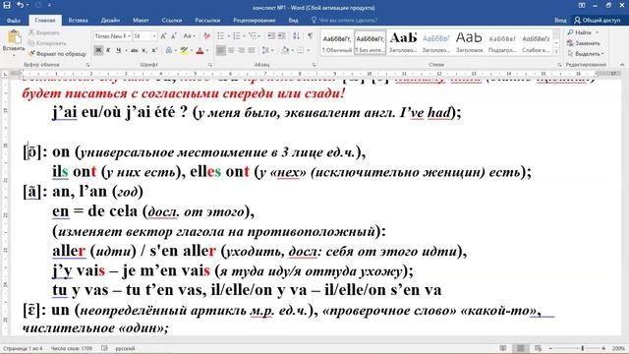629x354 pixels.
Task: Click the Decrease Indent icon
Action: [x=271, y=36]
